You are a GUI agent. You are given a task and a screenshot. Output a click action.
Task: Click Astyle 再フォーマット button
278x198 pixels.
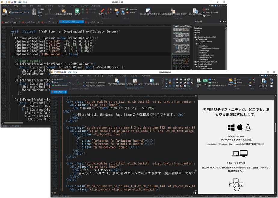click(x=217, y=86)
